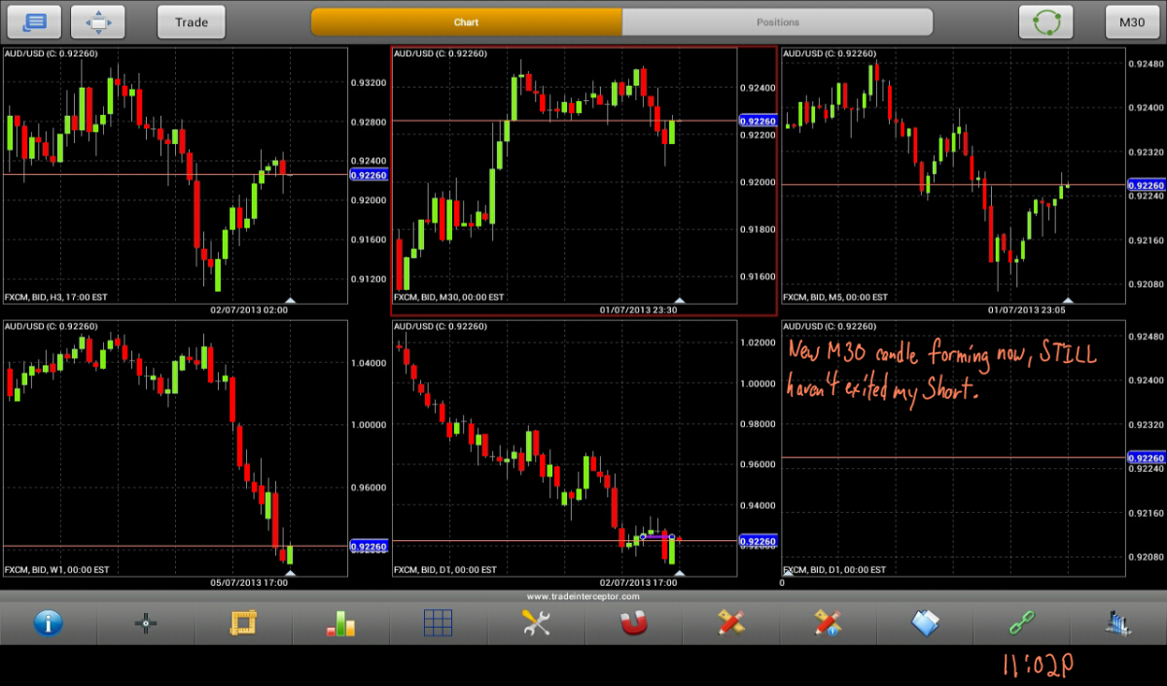This screenshot has height=686, width=1167.
Task: Click the 0.92260 price tag on W1 chart
Action: click(368, 547)
